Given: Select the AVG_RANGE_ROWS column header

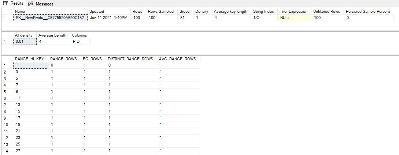Looking at the screenshot, I should (x=177, y=59).
